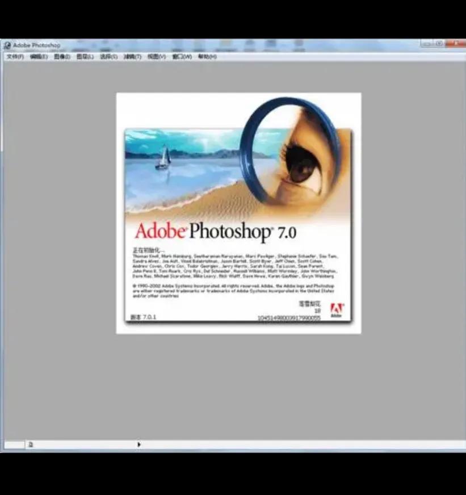This screenshot has width=466, height=495.
Task: Expand the status bar arrow flyout
Action: click(x=139, y=444)
